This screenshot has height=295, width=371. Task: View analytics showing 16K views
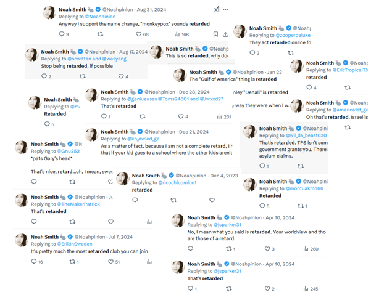(x=177, y=34)
